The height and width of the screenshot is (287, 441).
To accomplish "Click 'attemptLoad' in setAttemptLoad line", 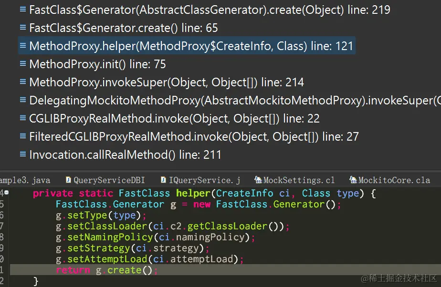I will tap(201, 259).
